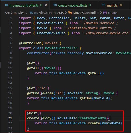Click the Delete import on line 1
Viewport: 131px width, 133px height.
[80, 18]
